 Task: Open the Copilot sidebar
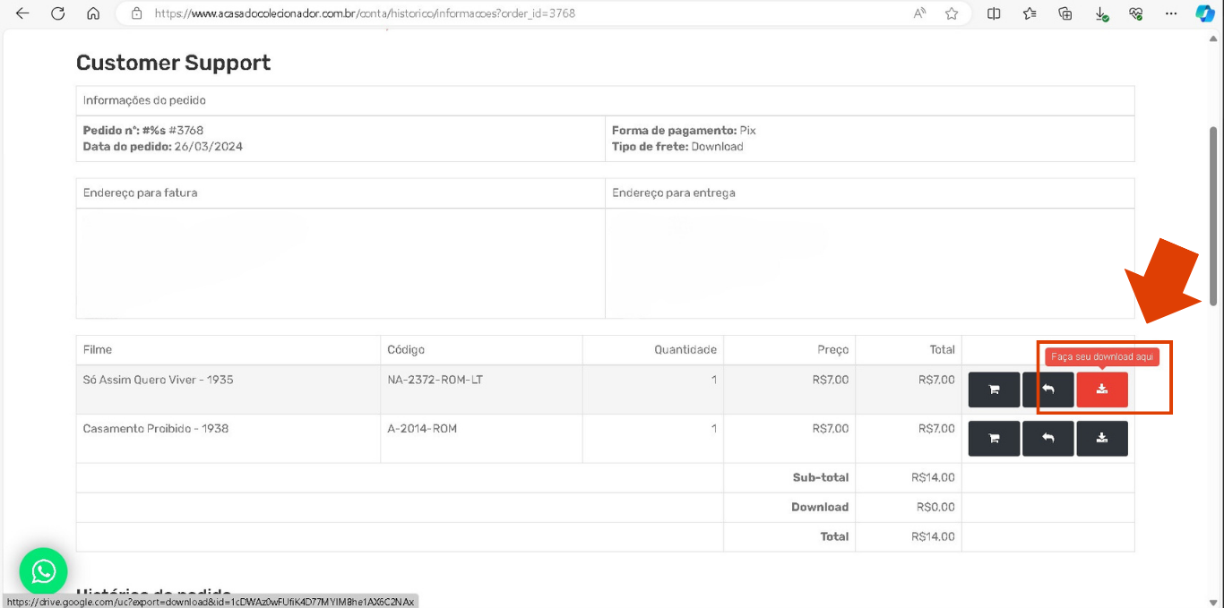[1205, 13]
